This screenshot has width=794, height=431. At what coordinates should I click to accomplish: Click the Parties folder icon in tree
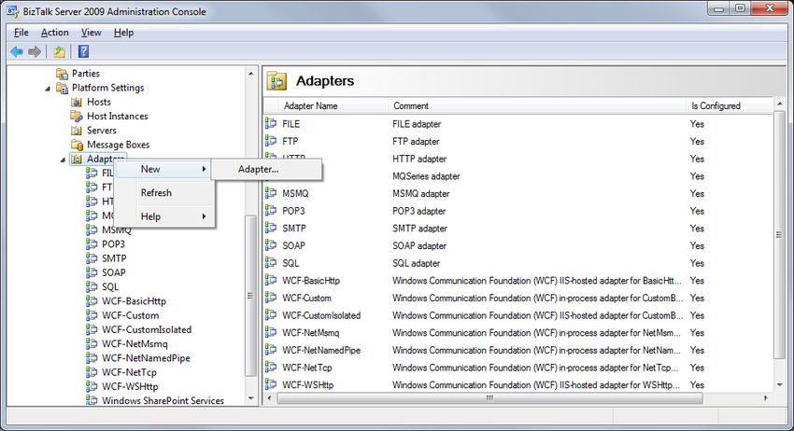click(62, 74)
